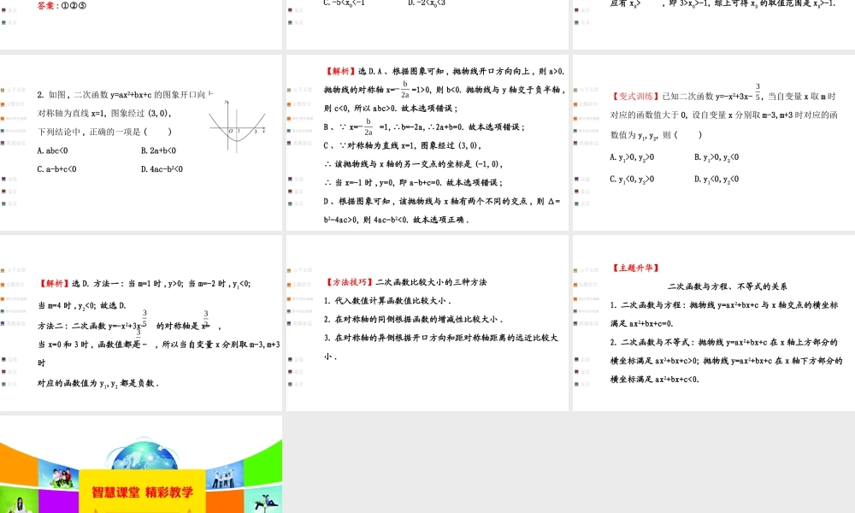Viewport: 855px width, 513px height.
Task: Click the 【方法技巧】 heading
Action: tap(349, 282)
